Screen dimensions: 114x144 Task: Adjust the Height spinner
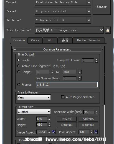pos(49,125)
